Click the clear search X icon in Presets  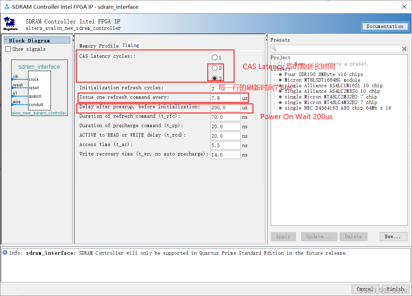click(x=404, y=48)
